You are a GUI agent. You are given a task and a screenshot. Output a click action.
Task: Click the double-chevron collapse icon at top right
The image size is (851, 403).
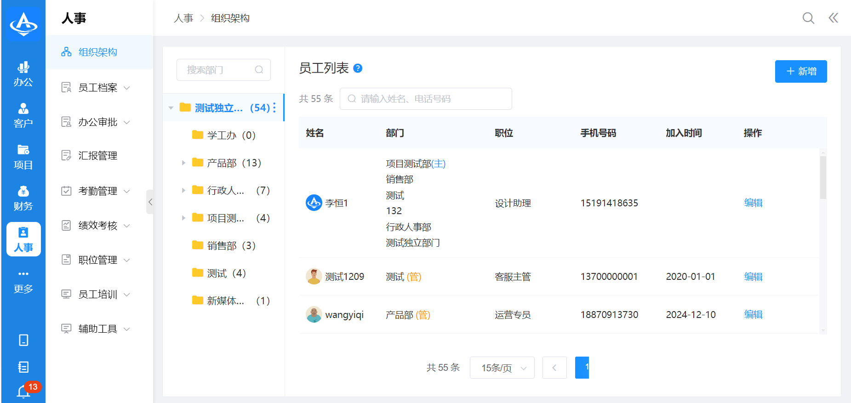click(x=833, y=18)
